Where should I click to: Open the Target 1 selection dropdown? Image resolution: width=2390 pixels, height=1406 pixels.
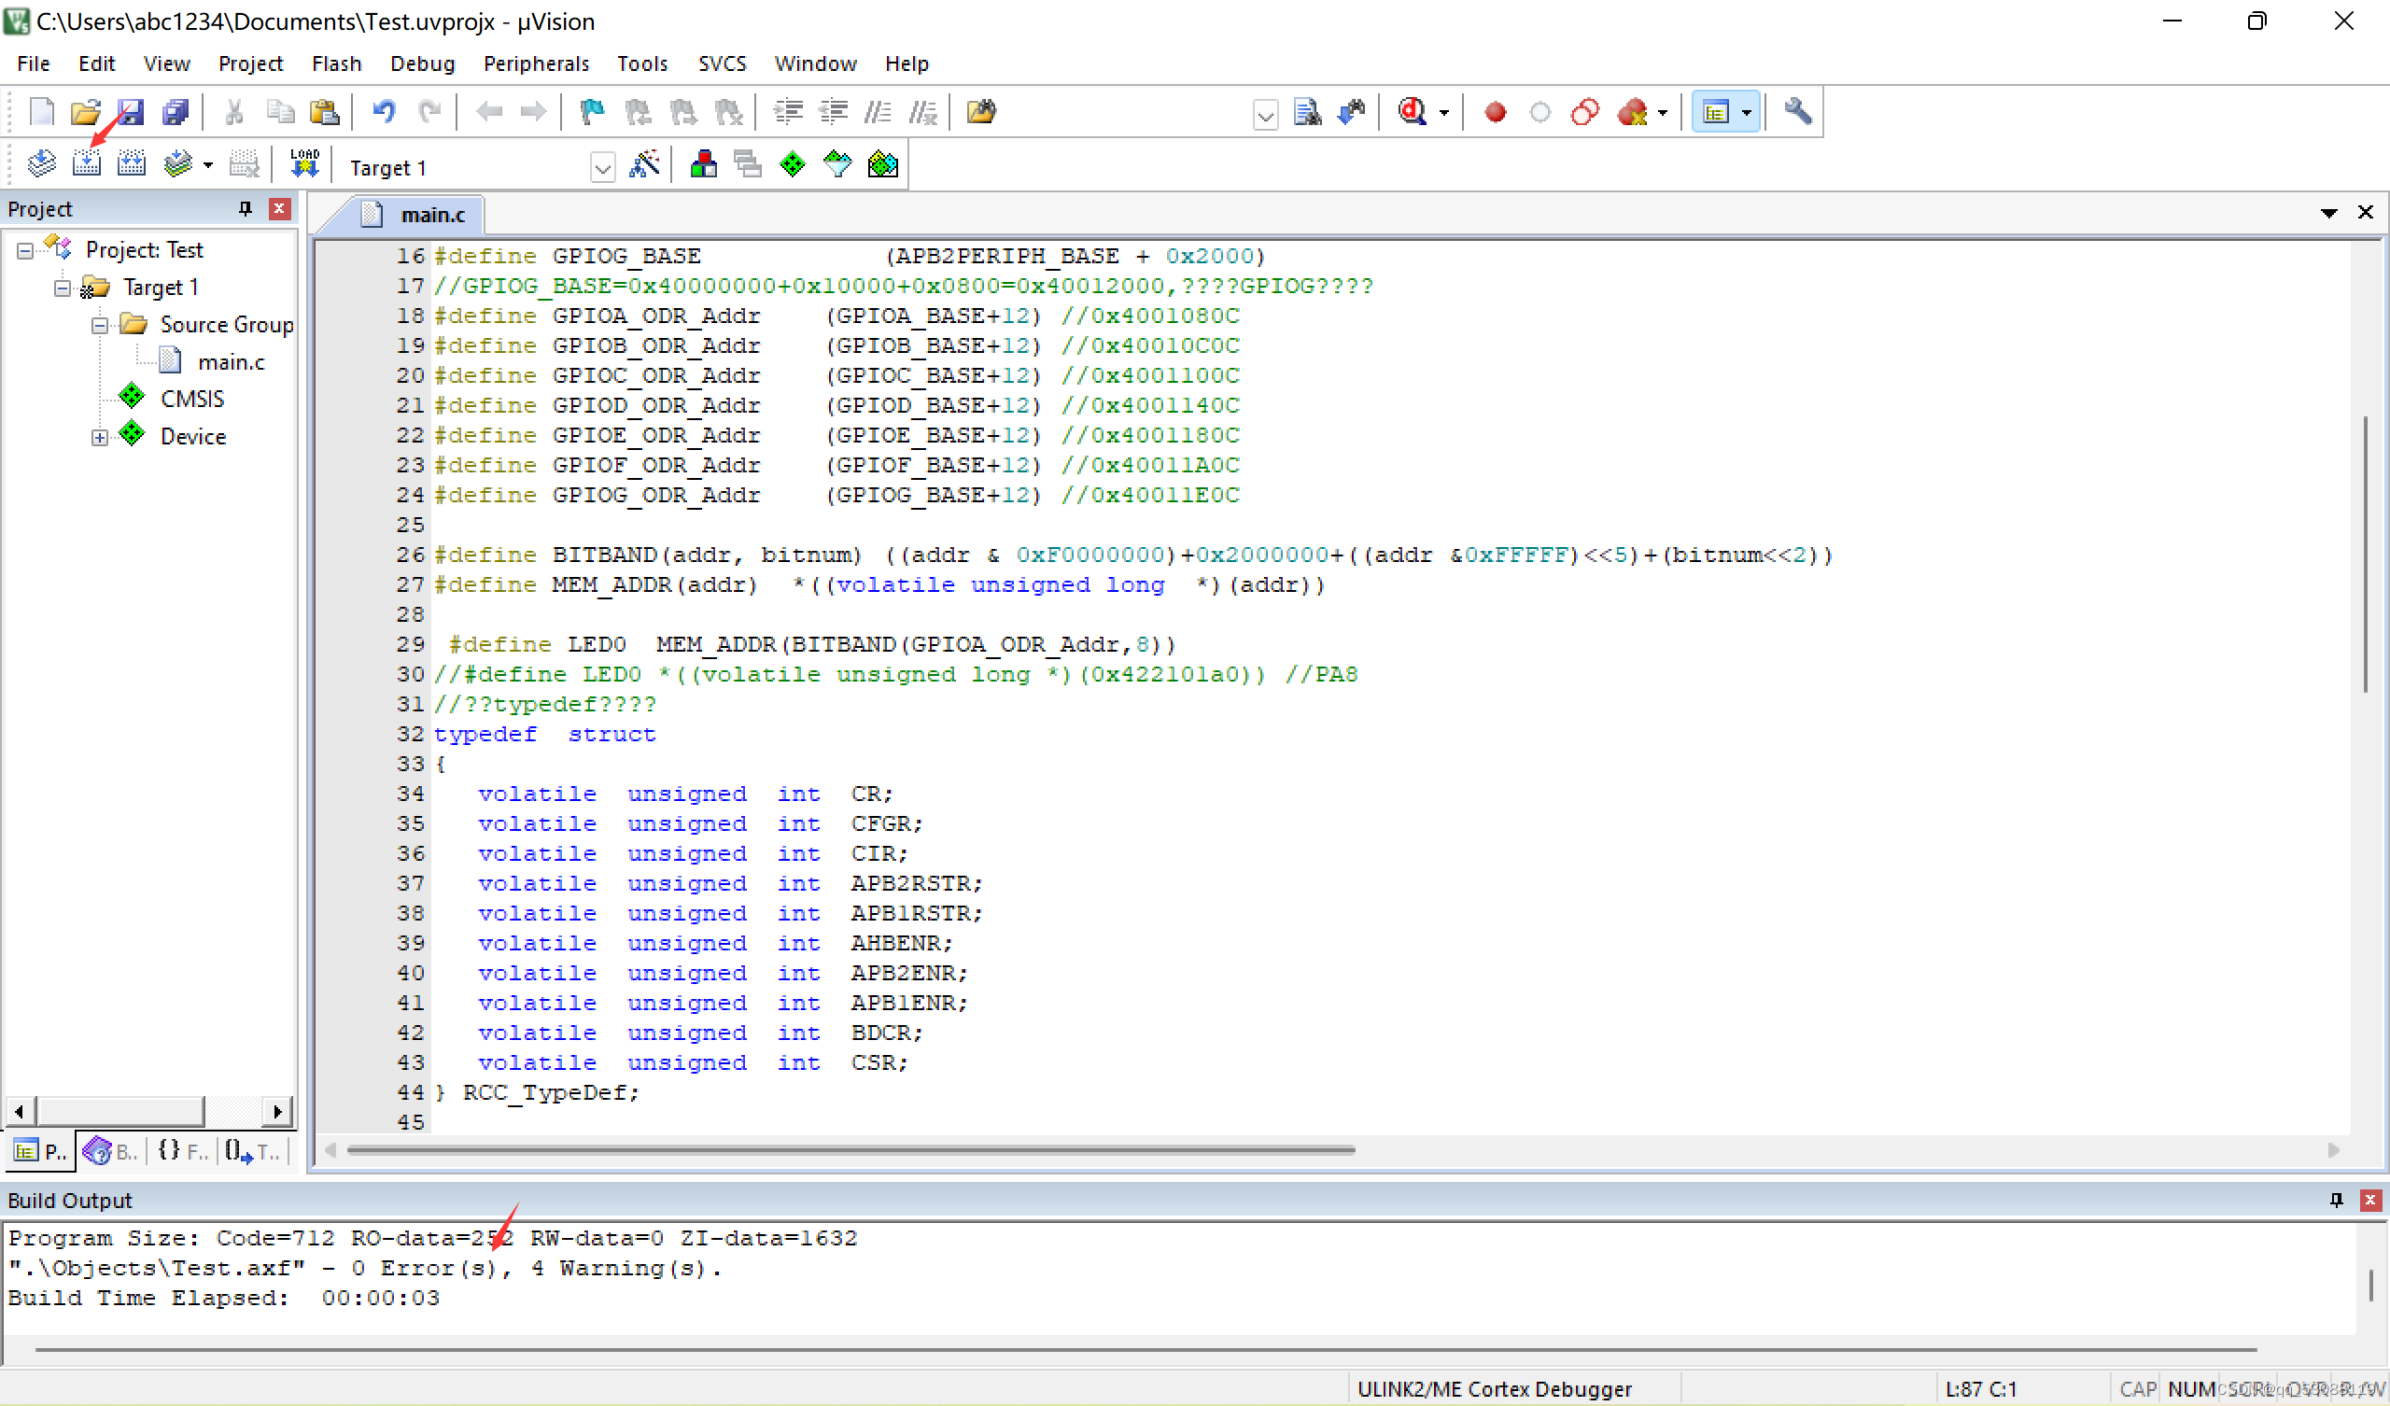point(602,169)
